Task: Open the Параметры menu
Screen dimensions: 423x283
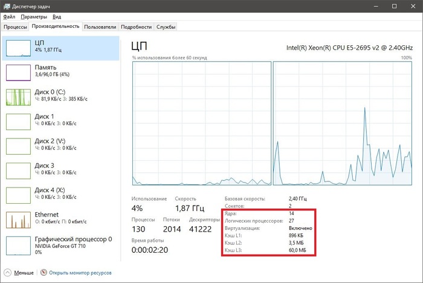Action: tap(34, 17)
